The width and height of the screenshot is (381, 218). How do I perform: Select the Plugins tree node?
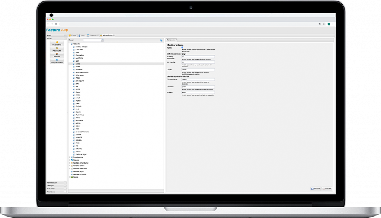click(x=76, y=177)
